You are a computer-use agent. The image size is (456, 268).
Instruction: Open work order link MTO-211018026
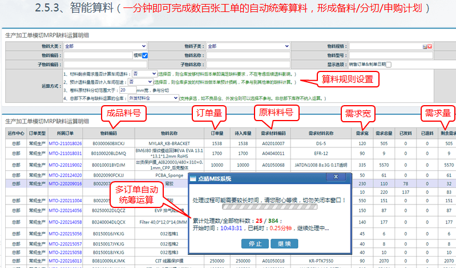click(x=64, y=143)
